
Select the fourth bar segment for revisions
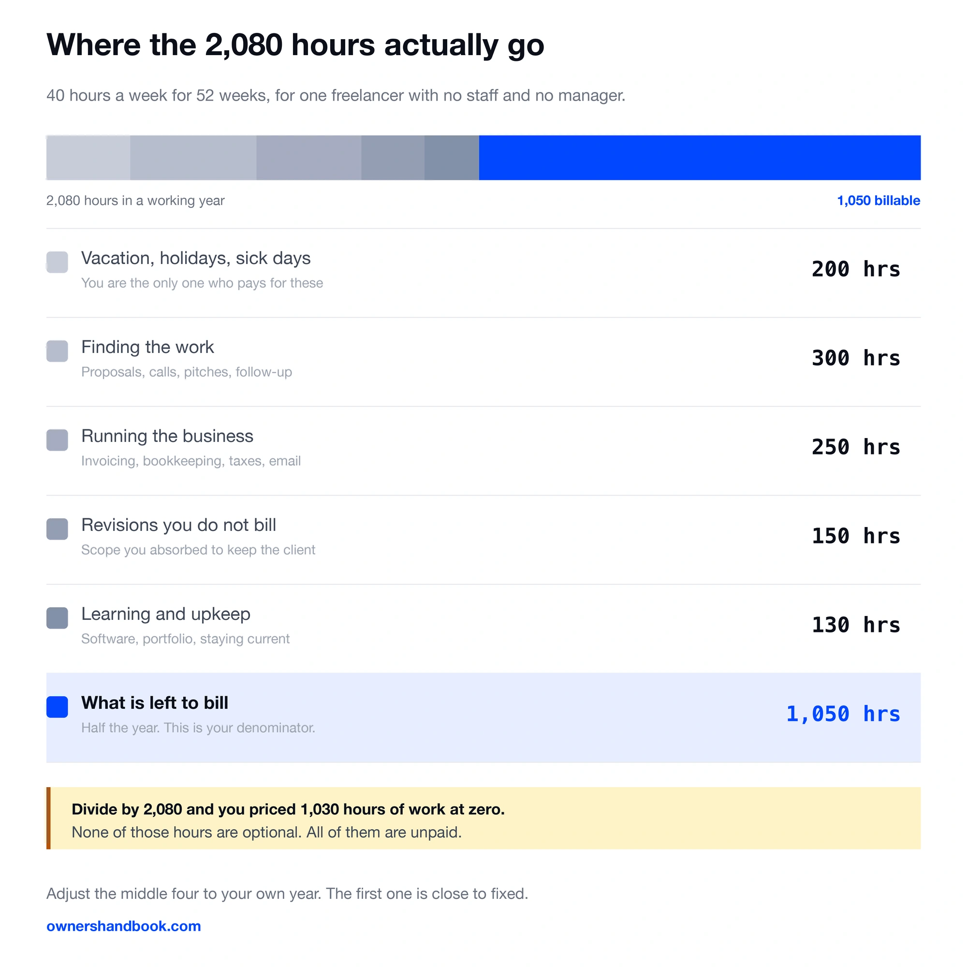[x=393, y=158]
